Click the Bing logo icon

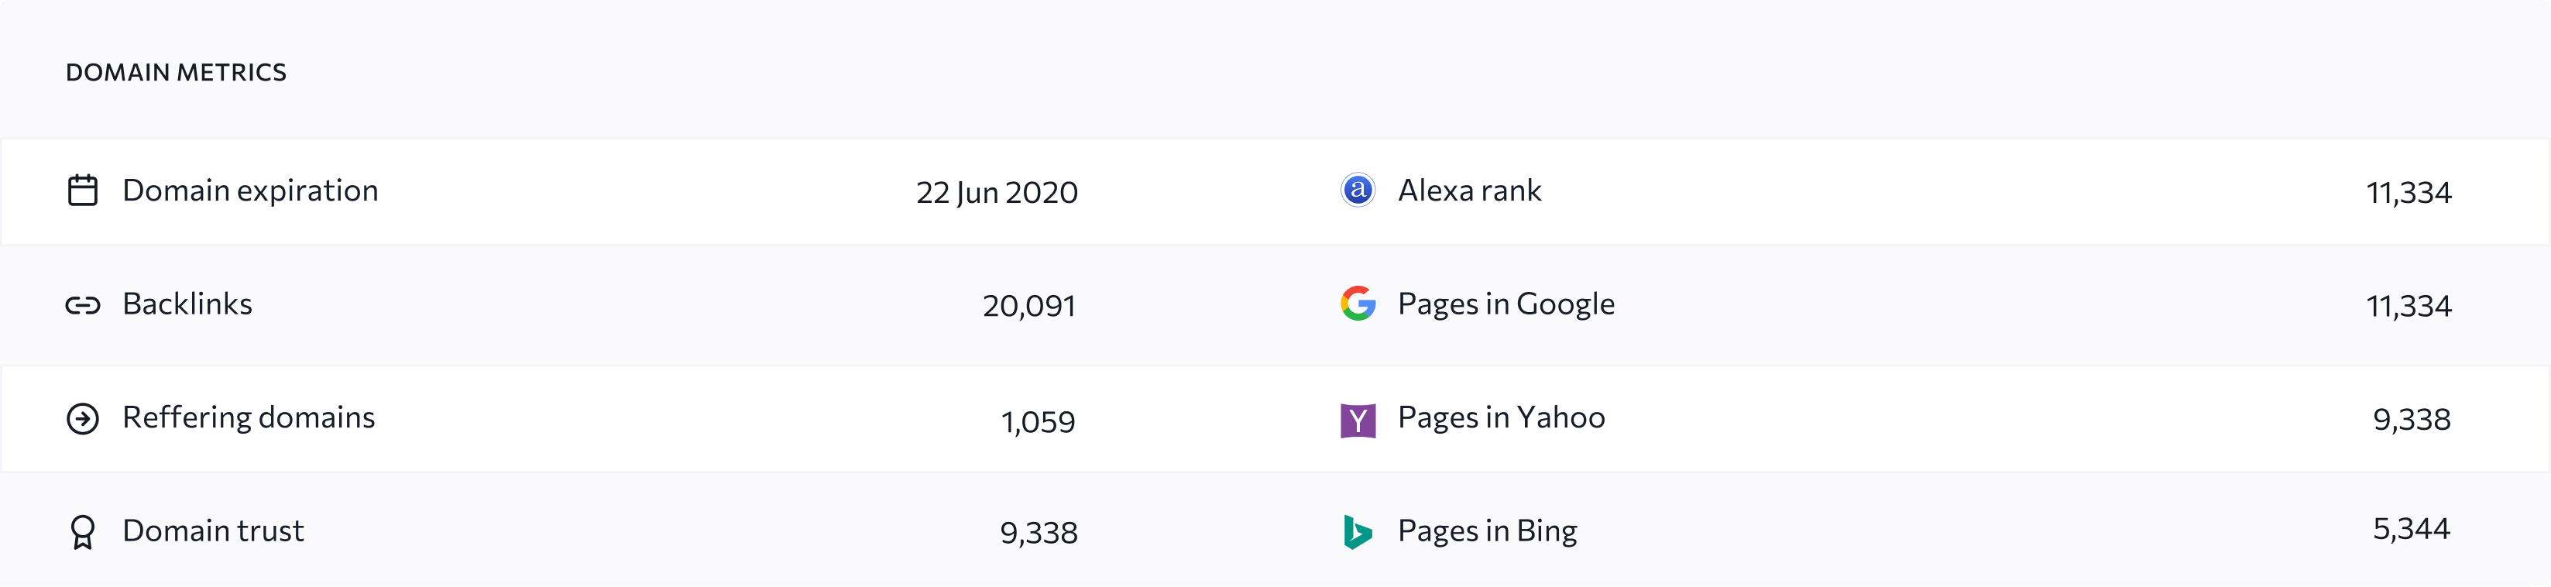point(1358,531)
